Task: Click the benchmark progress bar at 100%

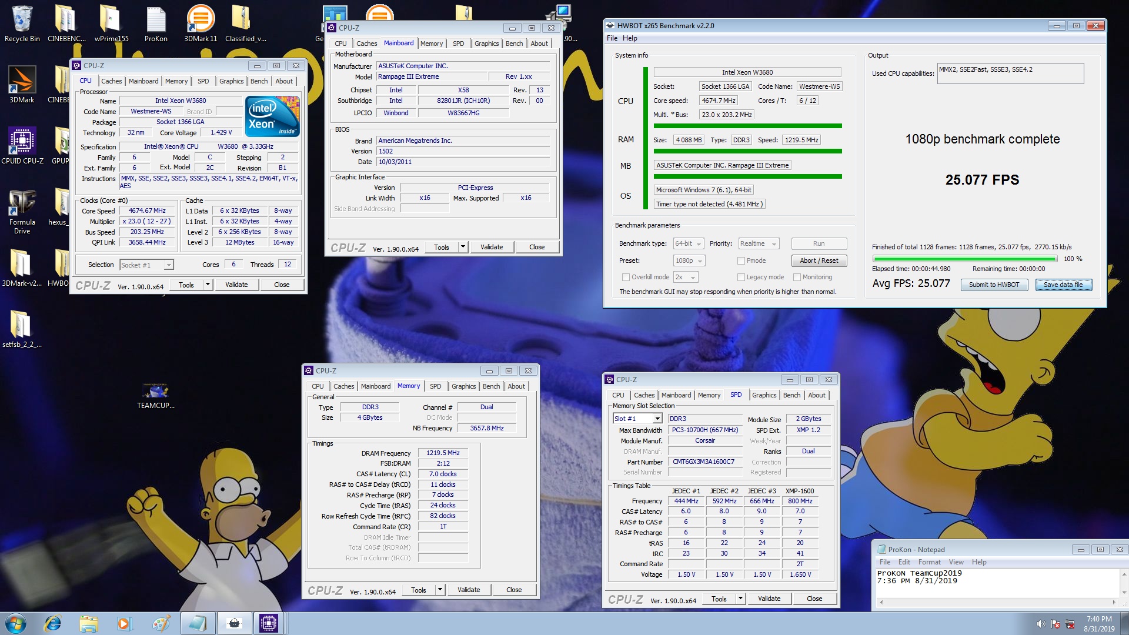Action: [965, 259]
